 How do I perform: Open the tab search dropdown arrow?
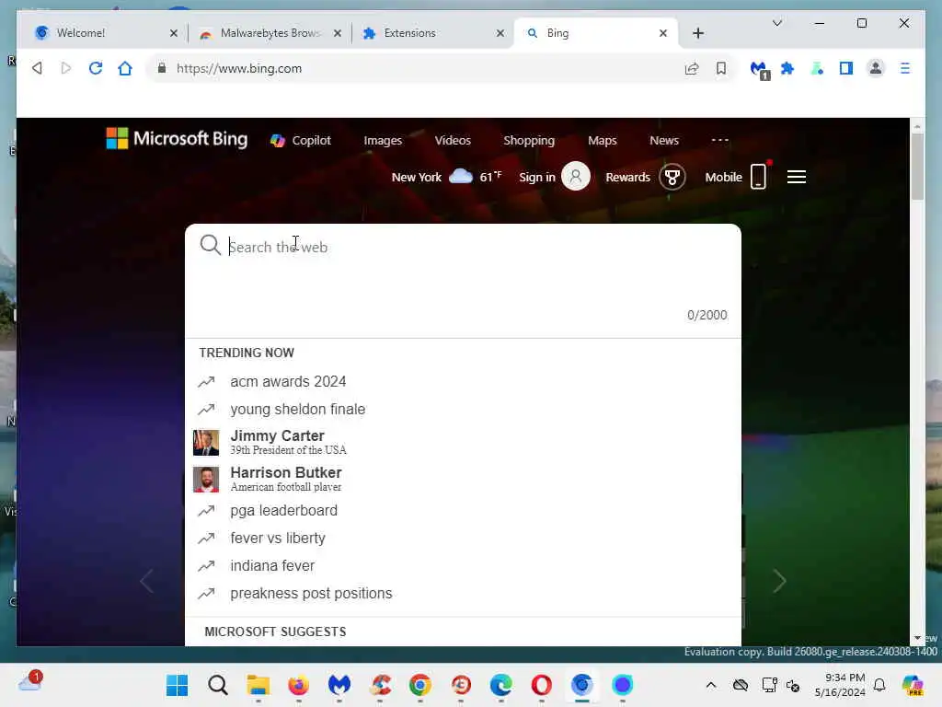pyautogui.click(x=777, y=23)
